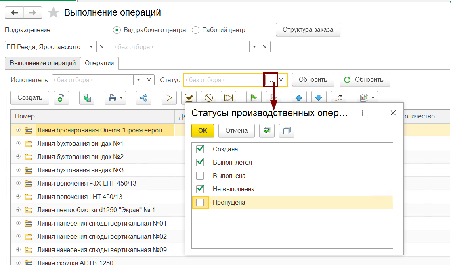Select Линия бухтования виндак №3 row
This screenshot has height=265, width=451.
point(98,170)
